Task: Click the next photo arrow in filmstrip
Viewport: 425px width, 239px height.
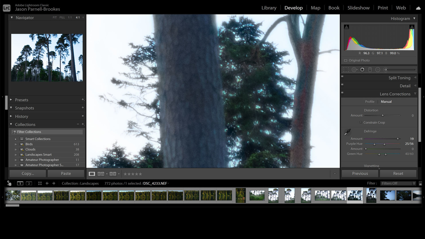Action: tap(54, 183)
